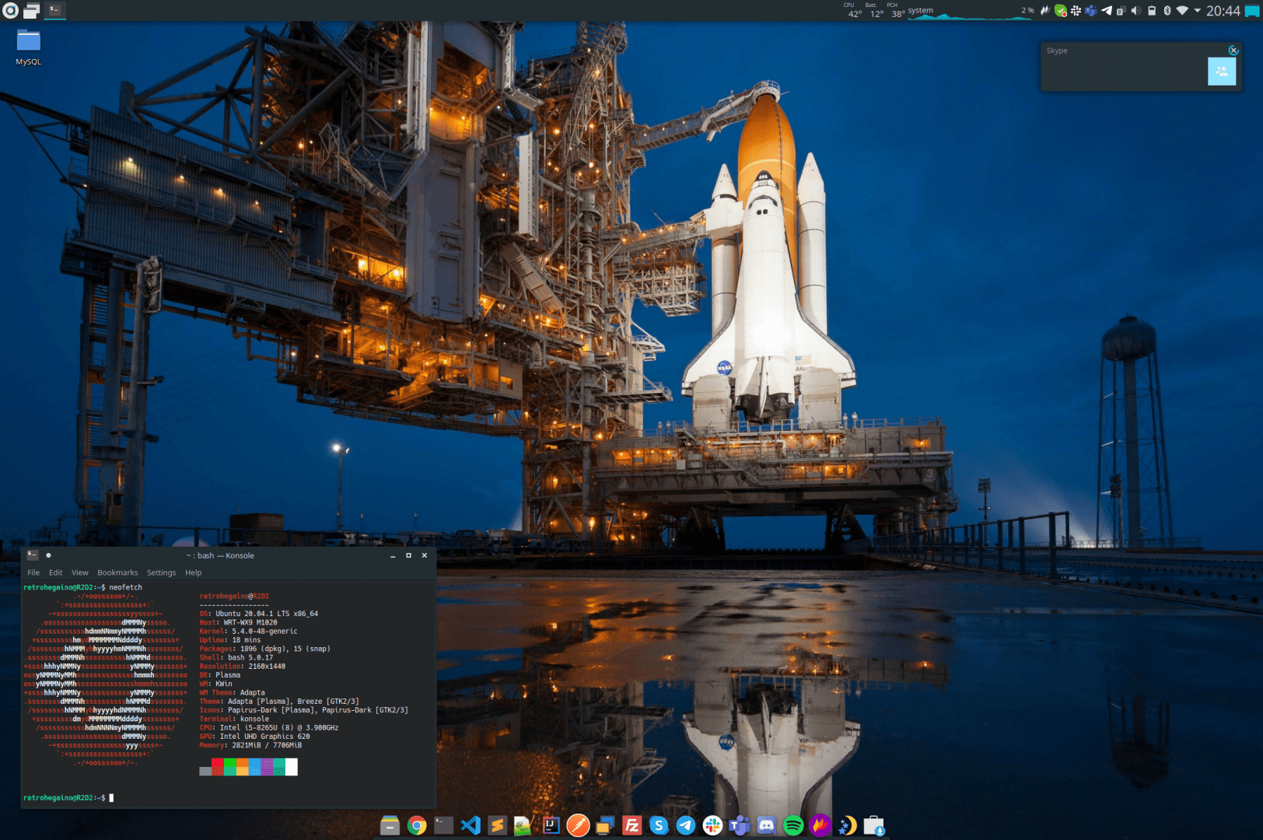Launch Postman from the dock
Image resolution: width=1263 pixels, height=840 pixels.
click(x=579, y=826)
